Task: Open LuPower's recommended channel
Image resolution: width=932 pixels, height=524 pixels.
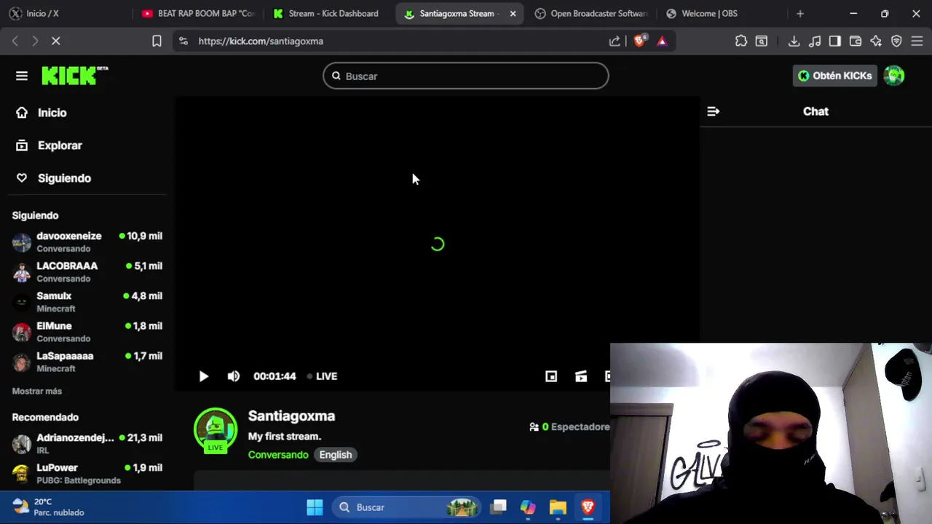Action: coord(87,473)
